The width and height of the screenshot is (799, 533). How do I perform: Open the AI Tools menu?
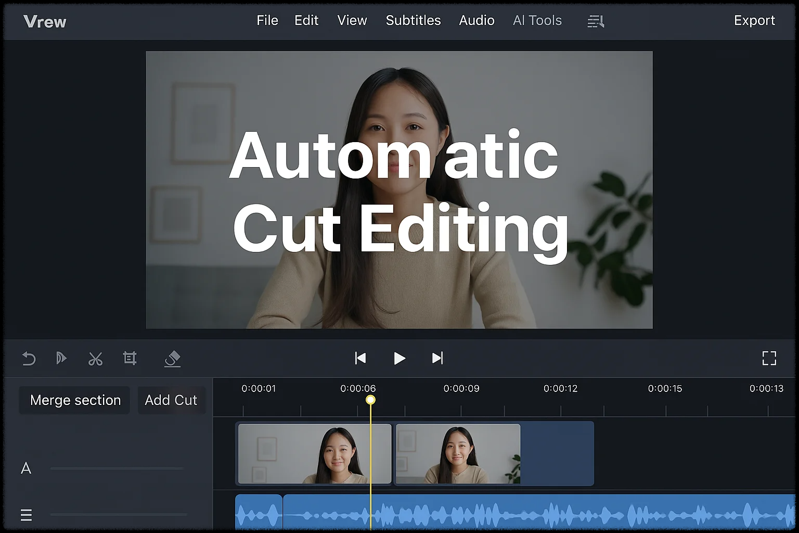537,20
